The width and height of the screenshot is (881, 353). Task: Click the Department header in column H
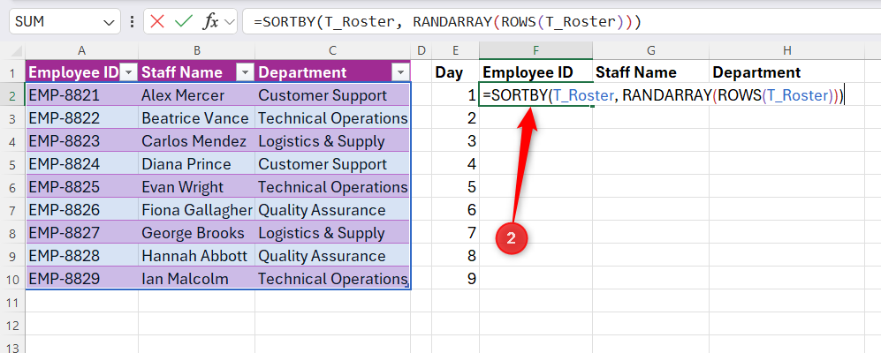click(x=786, y=72)
